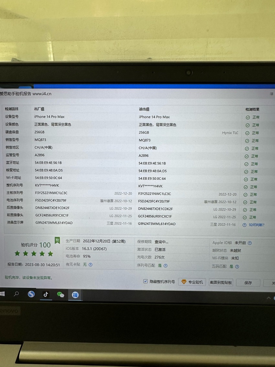Open the list menu icon at report window top-right
This screenshot has height=367, width=275.
point(271,94)
